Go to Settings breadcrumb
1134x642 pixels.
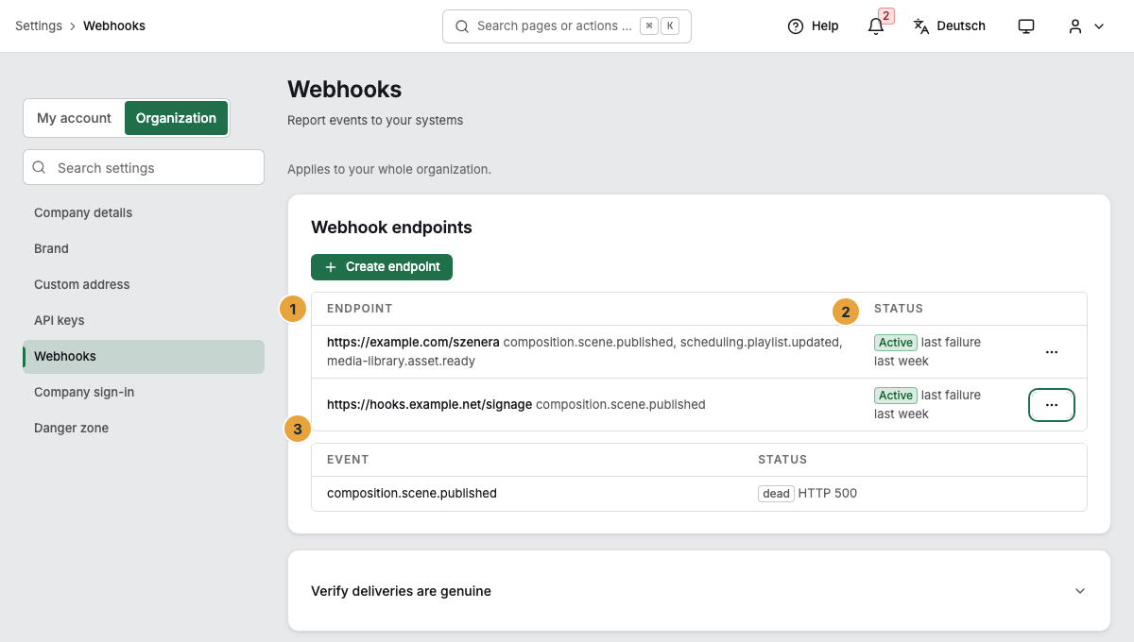point(39,25)
